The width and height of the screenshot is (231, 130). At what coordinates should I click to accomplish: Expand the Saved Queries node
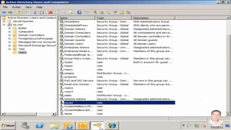click(x=4, y=21)
